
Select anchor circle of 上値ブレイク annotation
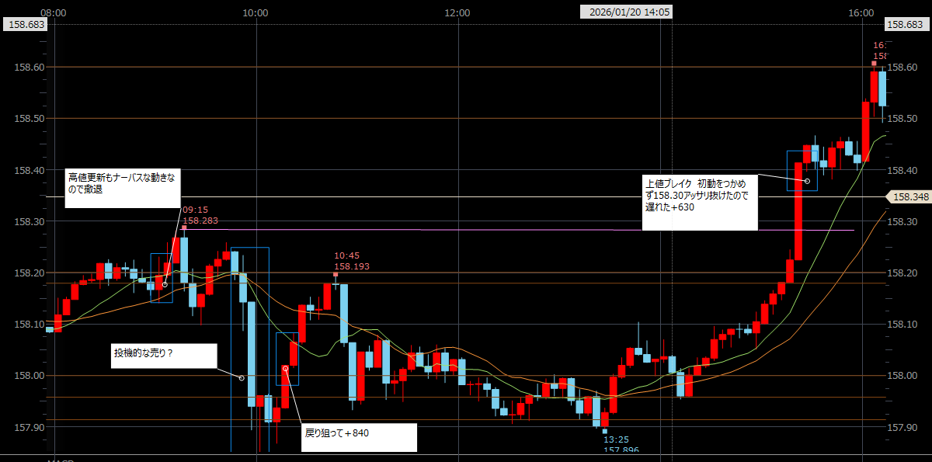coord(807,181)
